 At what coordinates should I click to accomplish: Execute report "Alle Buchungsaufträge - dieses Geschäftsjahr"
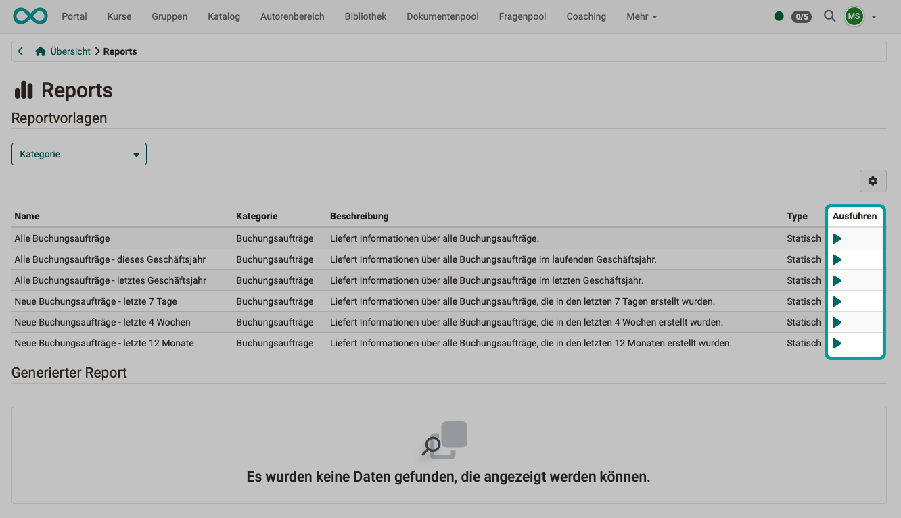coord(837,259)
